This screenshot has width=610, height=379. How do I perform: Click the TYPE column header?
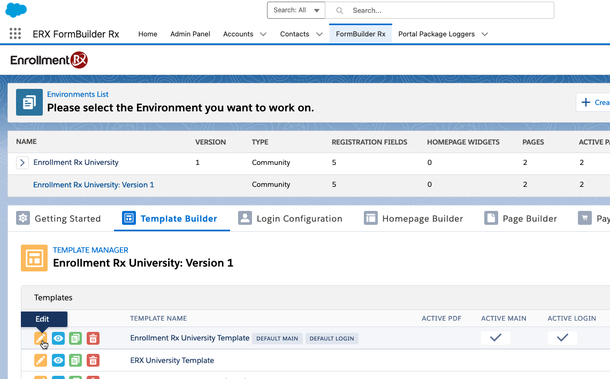260,142
